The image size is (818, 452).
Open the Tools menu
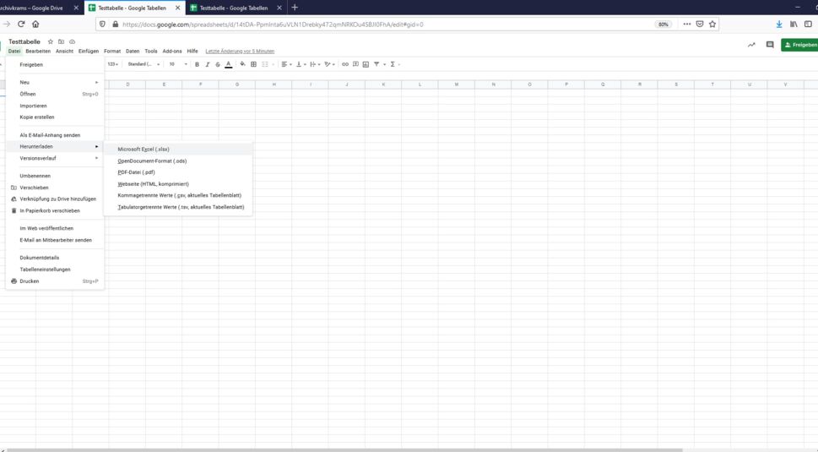(x=151, y=52)
